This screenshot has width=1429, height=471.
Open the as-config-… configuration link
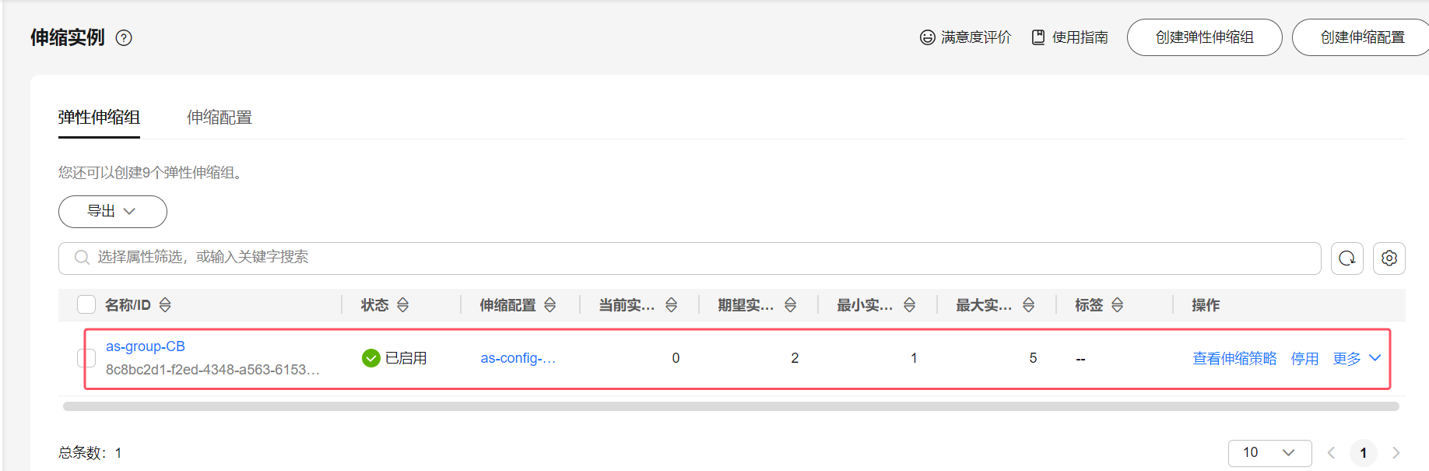(x=518, y=358)
